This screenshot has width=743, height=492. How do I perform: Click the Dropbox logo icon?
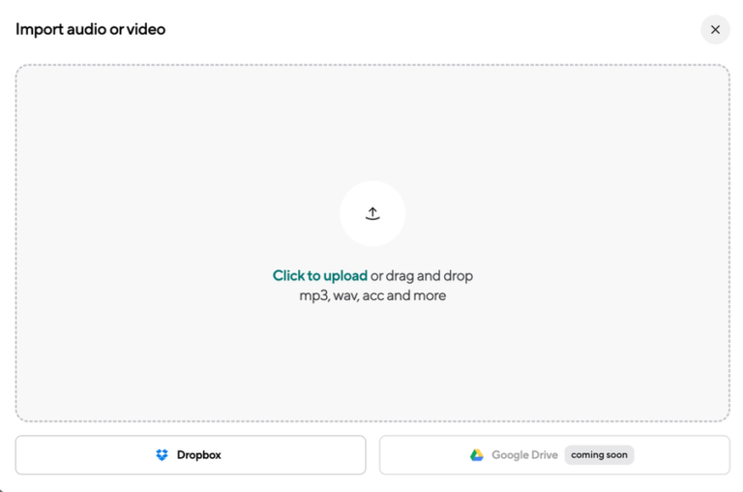point(162,455)
